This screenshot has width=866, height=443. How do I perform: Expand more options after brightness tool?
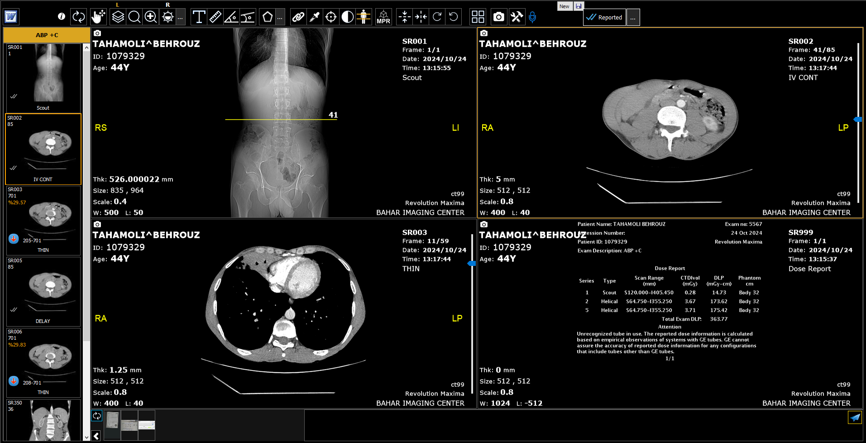click(x=180, y=18)
